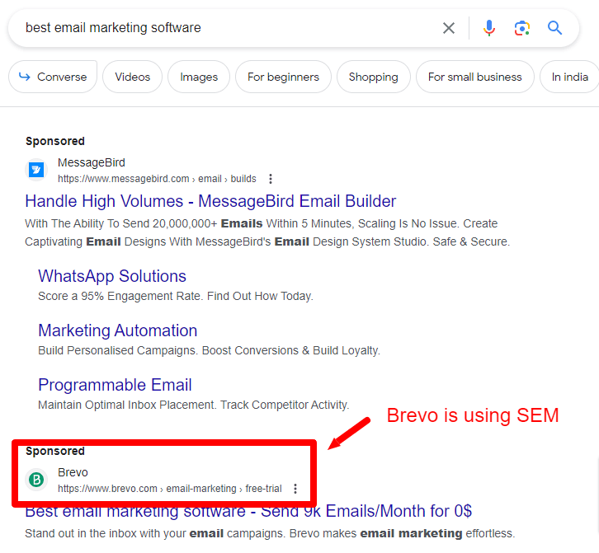Viewport: 599px width, 553px height.
Task: Switch to Videos results filter
Action: pos(133,77)
